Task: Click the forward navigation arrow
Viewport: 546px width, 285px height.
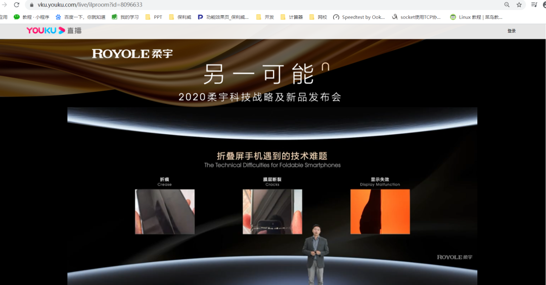Action: tap(4, 5)
